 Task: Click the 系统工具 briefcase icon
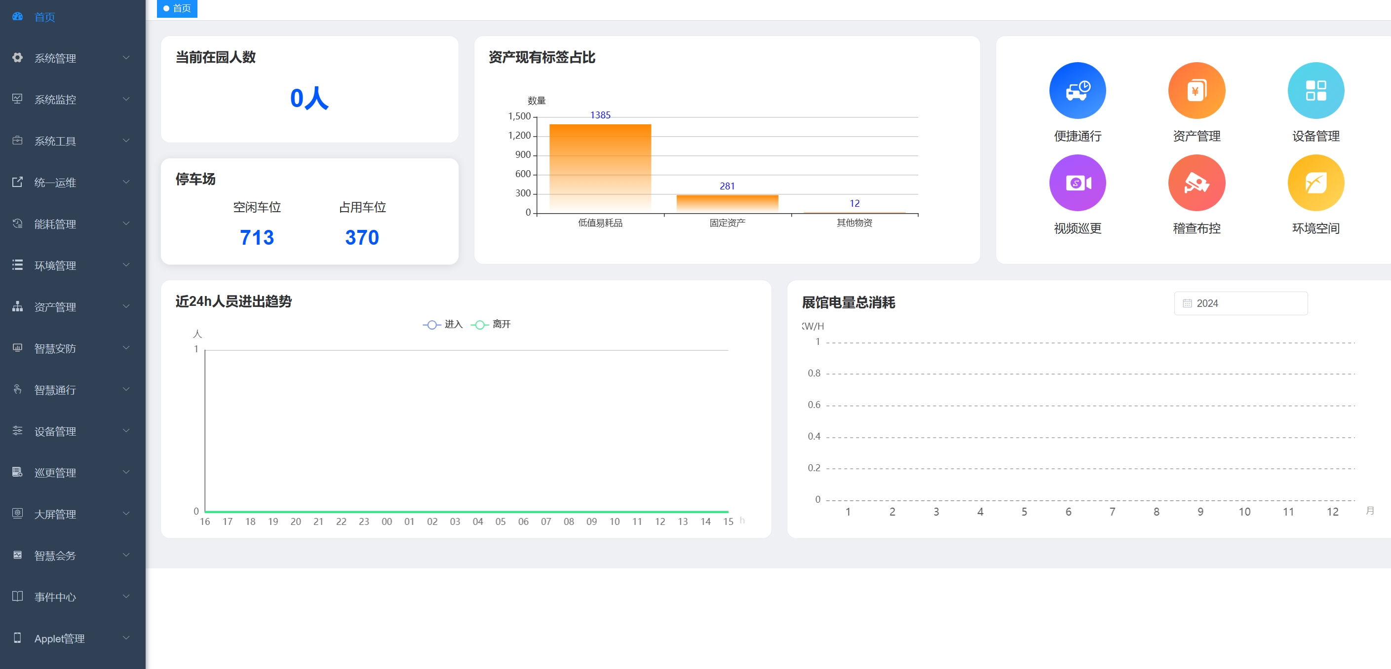(17, 140)
